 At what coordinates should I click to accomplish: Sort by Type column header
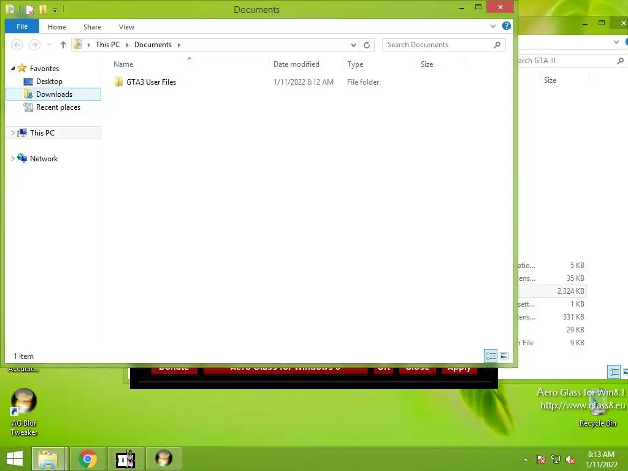coord(355,64)
